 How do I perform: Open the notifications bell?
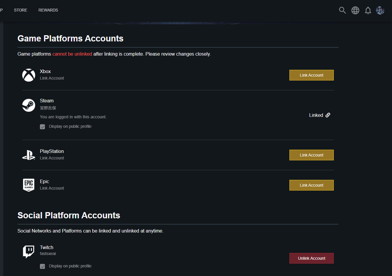point(368,11)
